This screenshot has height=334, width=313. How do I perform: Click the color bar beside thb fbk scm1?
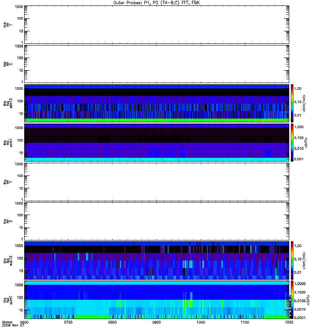click(x=292, y=143)
